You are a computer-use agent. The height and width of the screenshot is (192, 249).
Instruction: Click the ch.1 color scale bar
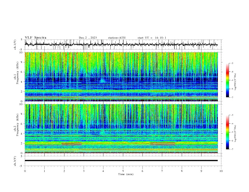click(227, 80)
